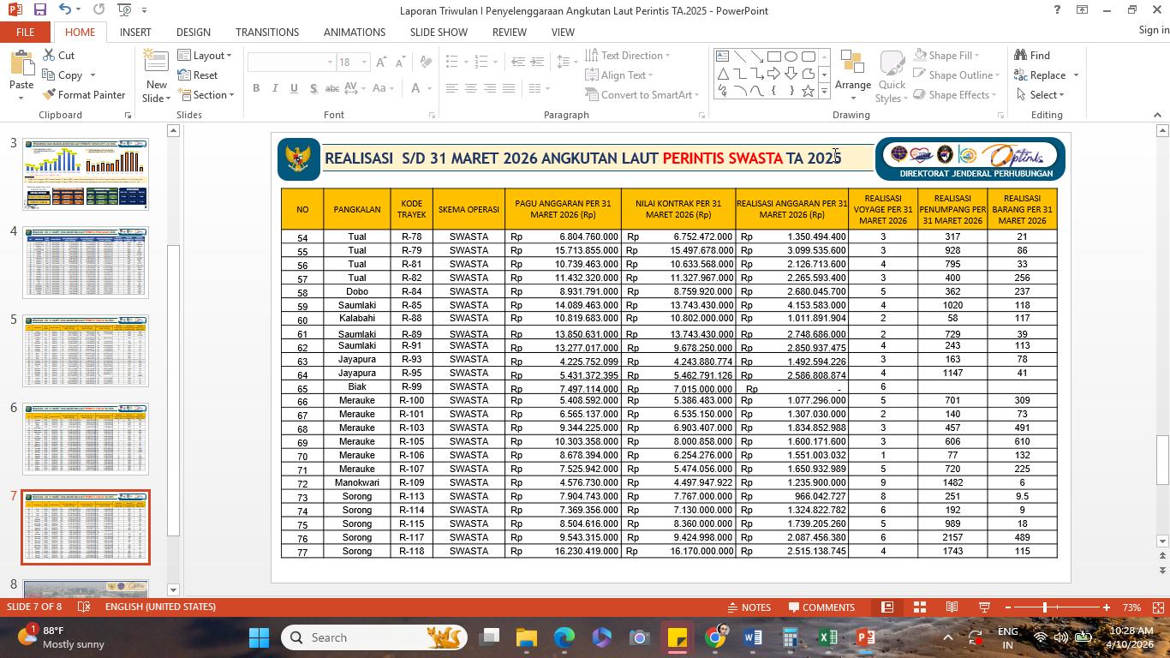The width and height of the screenshot is (1170, 658).
Task: Switch to the INSERT tab
Action: (x=135, y=32)
